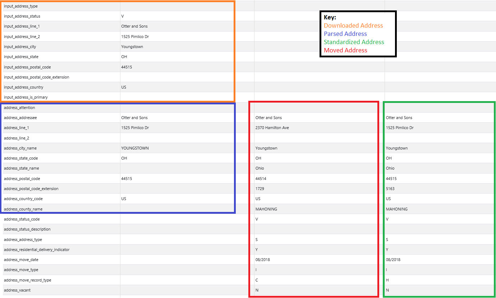Click the address_vacant row label
Image resolution: width=496 pixels, height=298 pixels.
(x=17, y=290)
